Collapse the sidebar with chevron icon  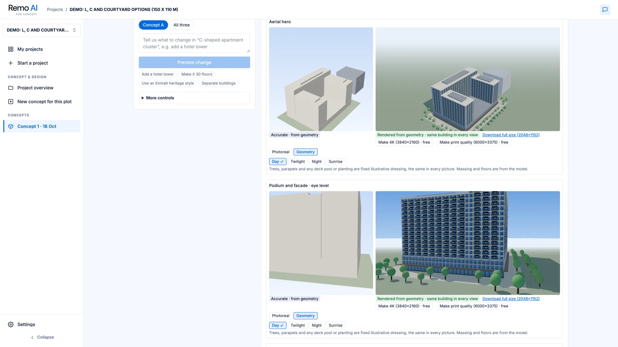point(32,337)
